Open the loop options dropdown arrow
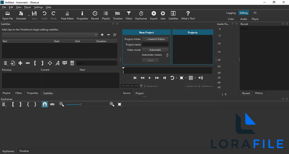The width and height of the screenshot is (289, 154). click(x=177, y=78)
